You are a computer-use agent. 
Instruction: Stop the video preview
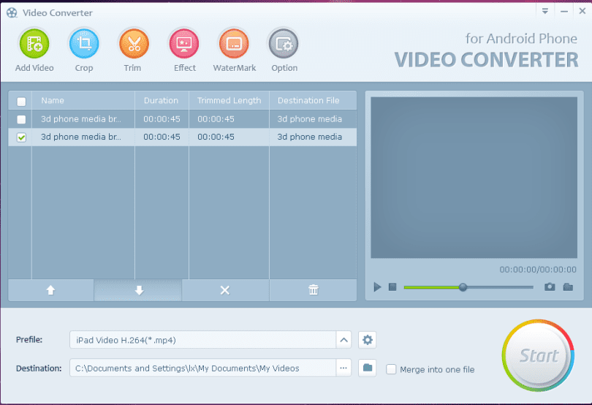point(392,287)
